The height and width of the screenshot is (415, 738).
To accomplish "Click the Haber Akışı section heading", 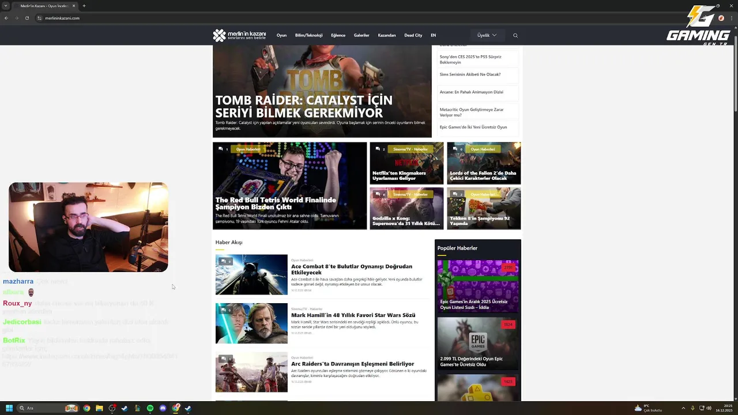I will [x=229, y=242].
